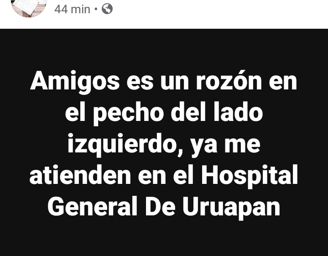The height and width of the screenshot is (256, 328).
Task: Click the word Uruapan in the post
Action: [x=231, y=208]
